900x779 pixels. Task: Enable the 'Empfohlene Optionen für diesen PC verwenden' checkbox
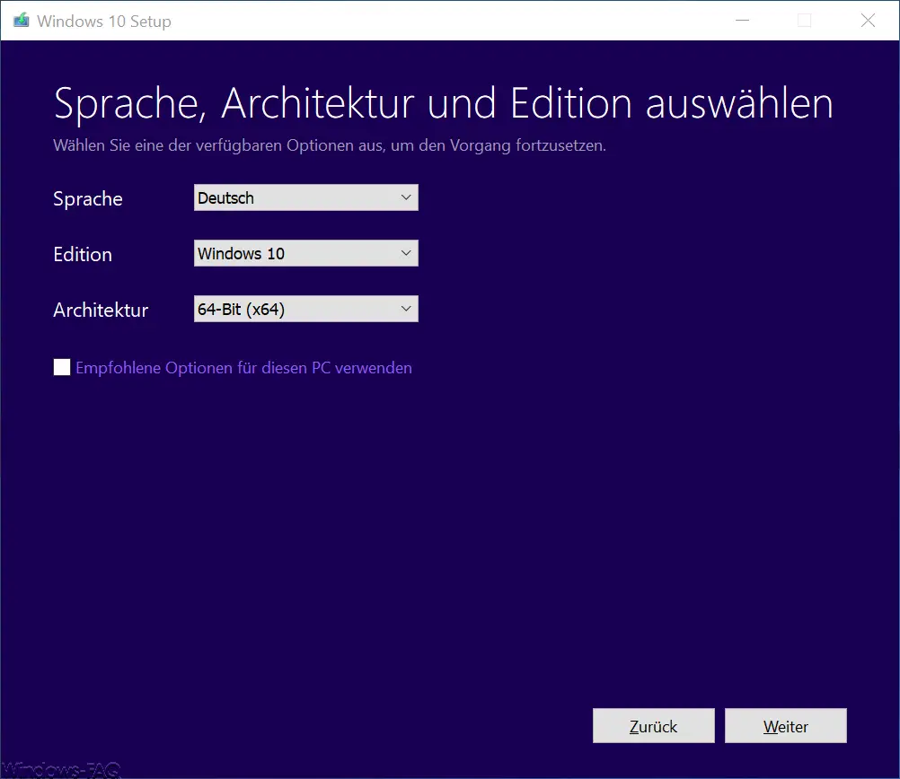point(62,367)
